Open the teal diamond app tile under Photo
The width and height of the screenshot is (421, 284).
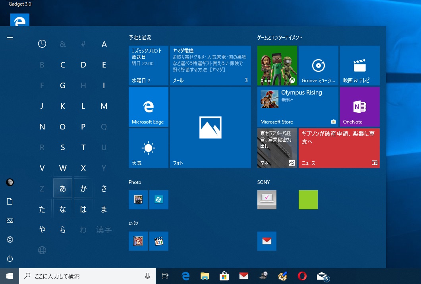(159, 200)
